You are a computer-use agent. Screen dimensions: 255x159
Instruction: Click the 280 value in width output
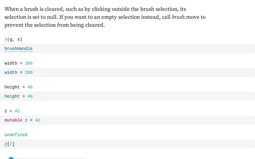pos(29,63)
